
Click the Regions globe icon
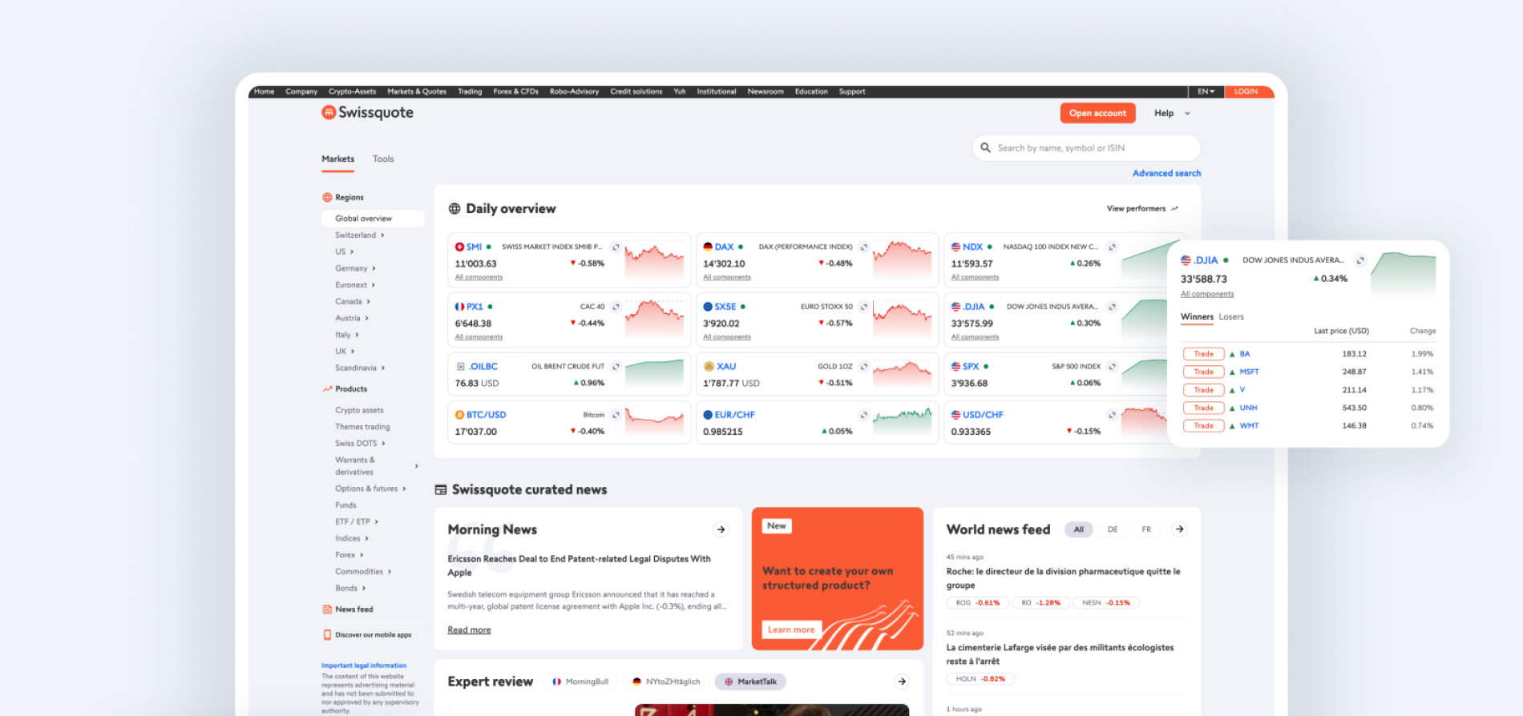coord(327,197)
